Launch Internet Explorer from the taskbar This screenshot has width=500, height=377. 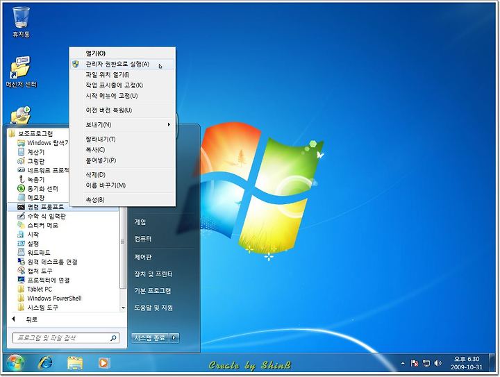point(46,363)
